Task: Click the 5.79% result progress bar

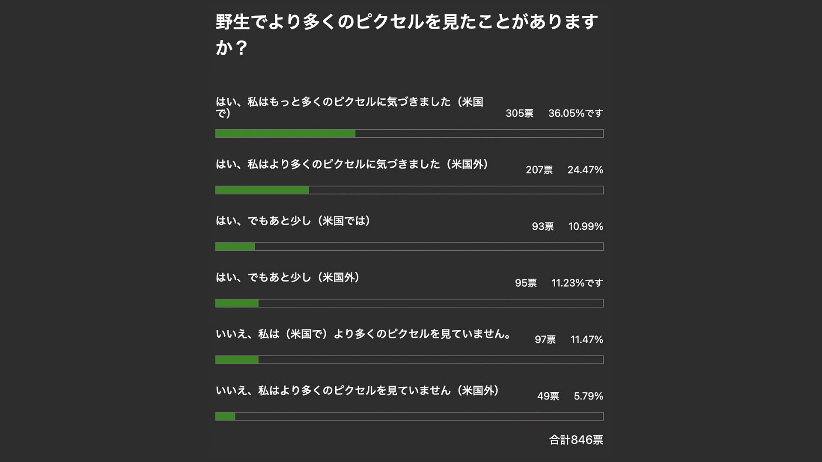Action: 409,416
